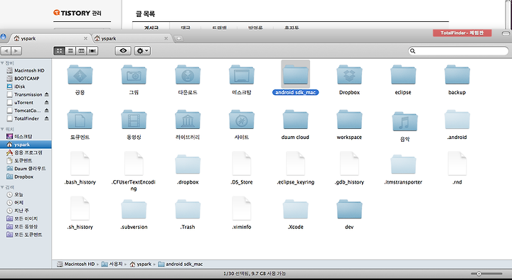Click the TISTORY 관리 logo in browser window
512x280 pixels.
(78, 13)
